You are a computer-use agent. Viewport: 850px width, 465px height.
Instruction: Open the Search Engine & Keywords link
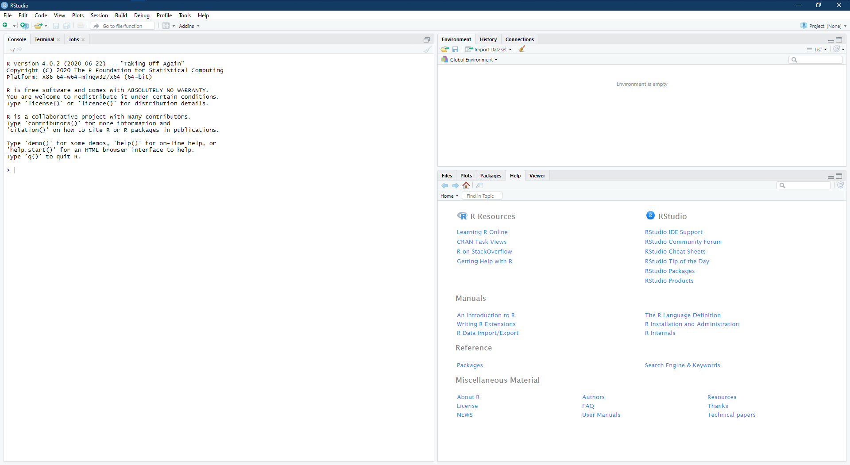pos(682,365)
